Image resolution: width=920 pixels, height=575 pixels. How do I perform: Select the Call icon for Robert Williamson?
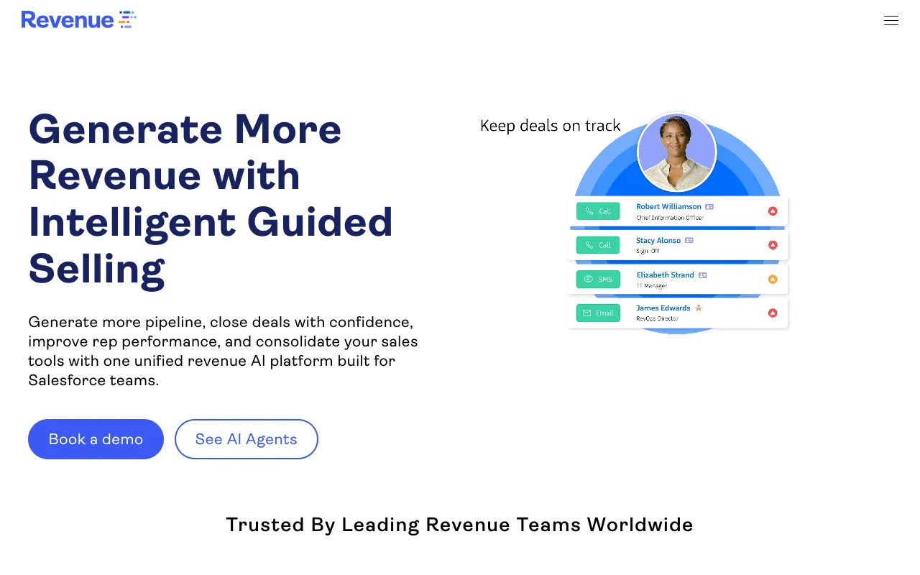(x=597, y=211)
